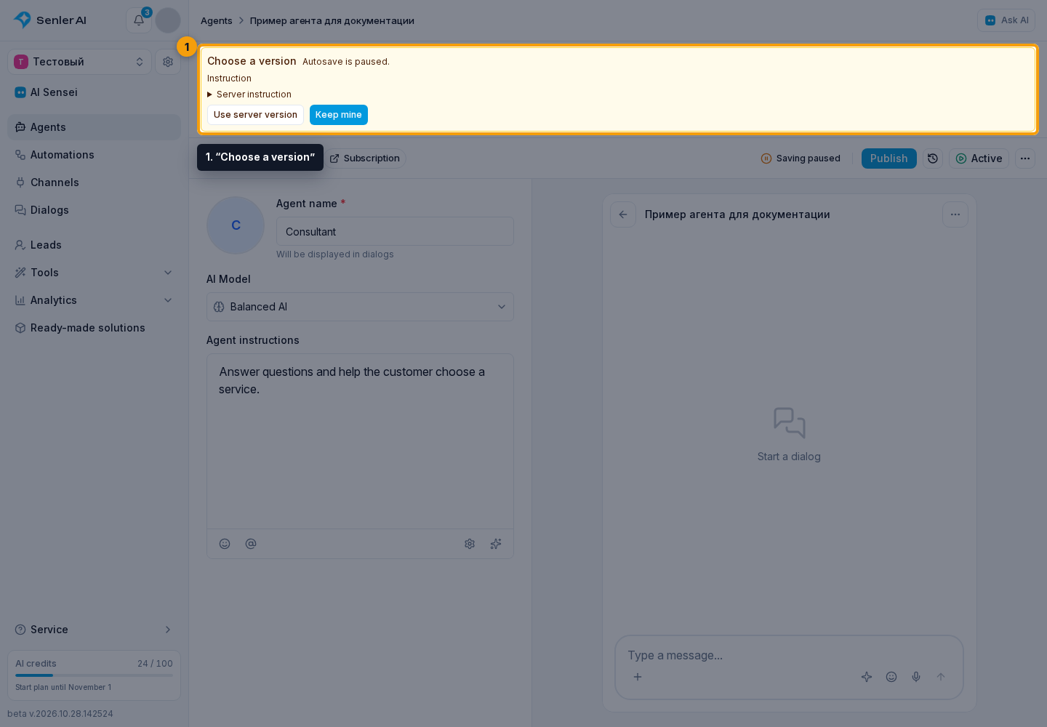The width and height of the screenshot is (1047, 727).
Task: Click the Publish button
Action: coord(888,158)
